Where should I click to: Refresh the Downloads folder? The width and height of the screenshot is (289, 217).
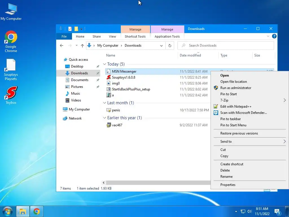170,45
